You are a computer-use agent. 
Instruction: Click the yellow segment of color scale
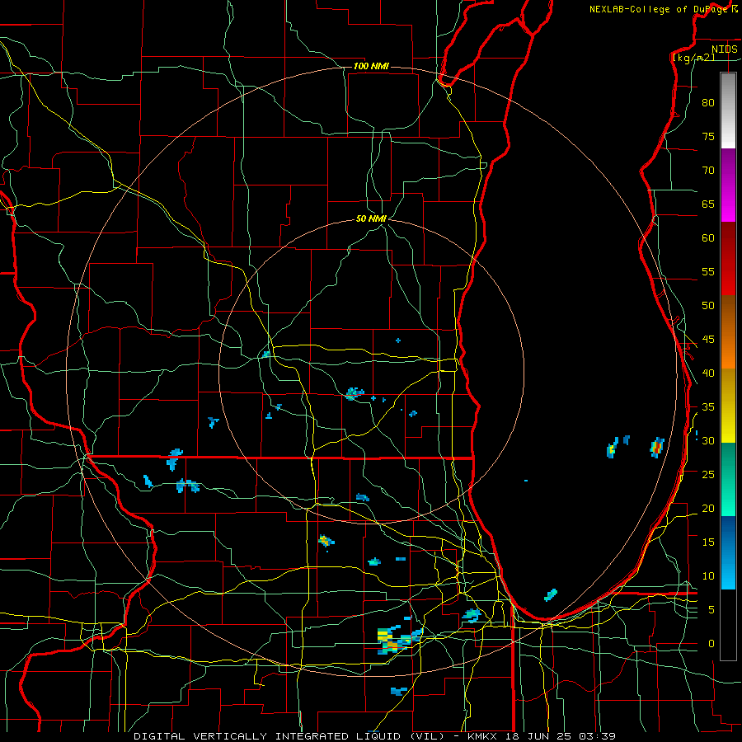tap(728, 406)
